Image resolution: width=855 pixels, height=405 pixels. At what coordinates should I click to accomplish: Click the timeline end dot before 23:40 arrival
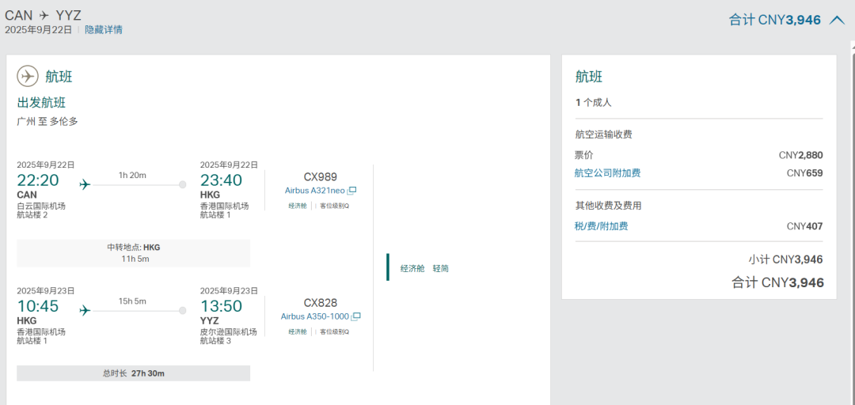pos(183,184)
